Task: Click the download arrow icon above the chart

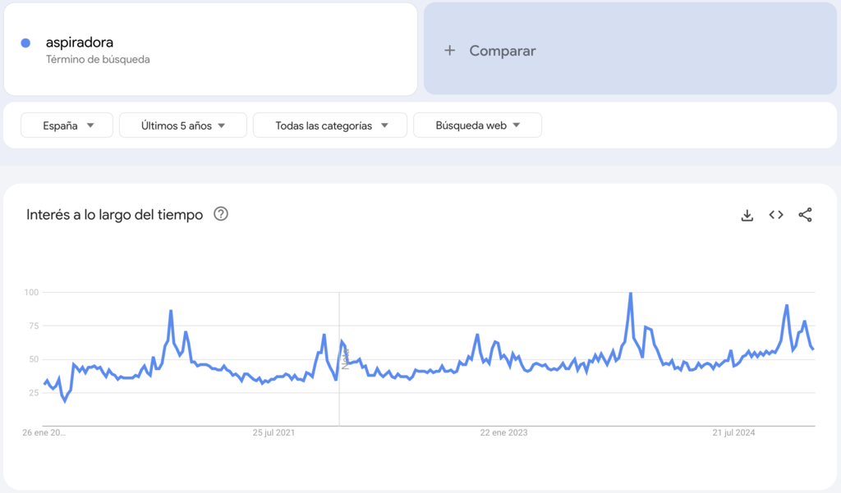Action: tap(747, 214)
